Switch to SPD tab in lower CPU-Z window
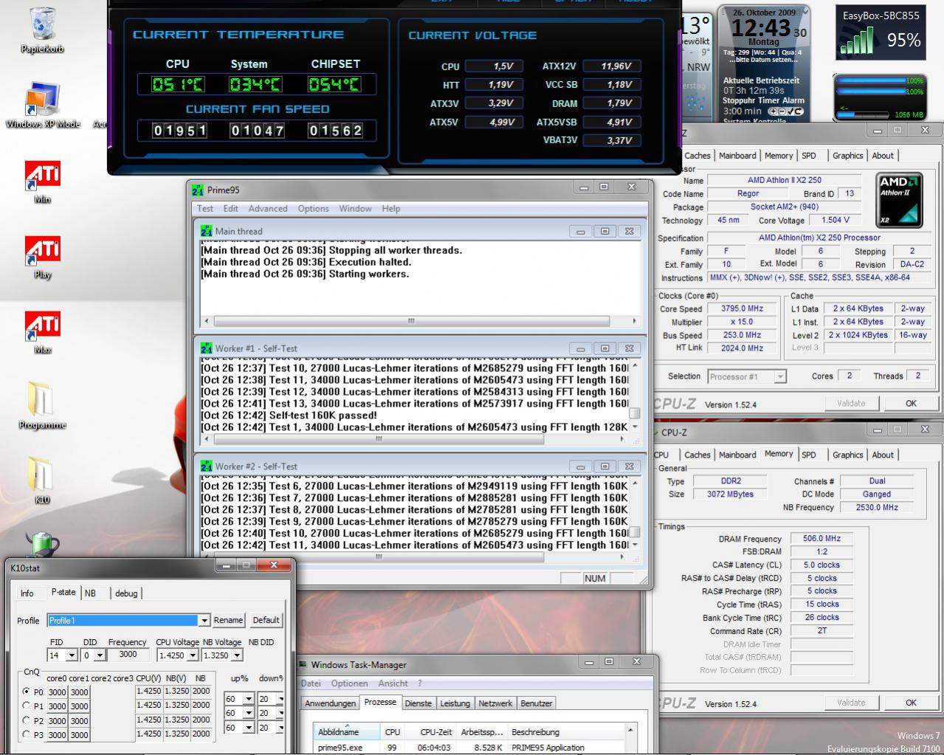944x755 pixels. [x=809, y=455]
